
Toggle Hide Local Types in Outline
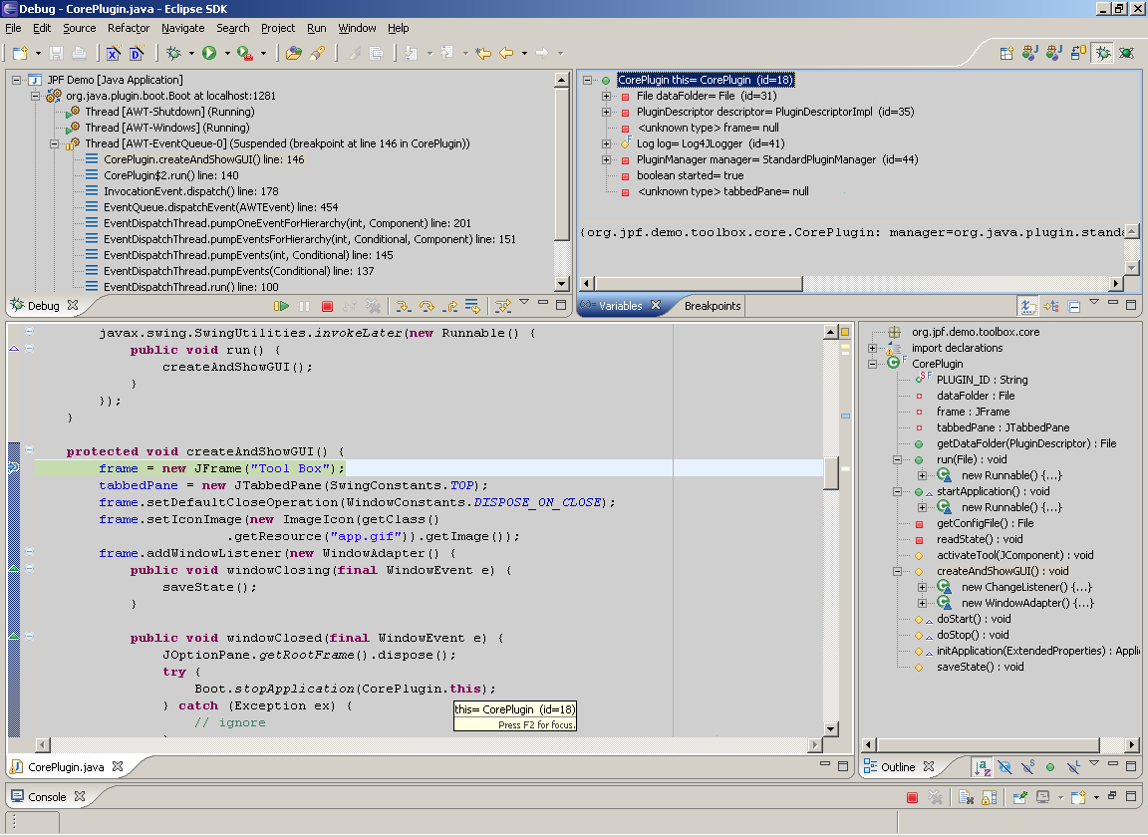(1073, 766)
